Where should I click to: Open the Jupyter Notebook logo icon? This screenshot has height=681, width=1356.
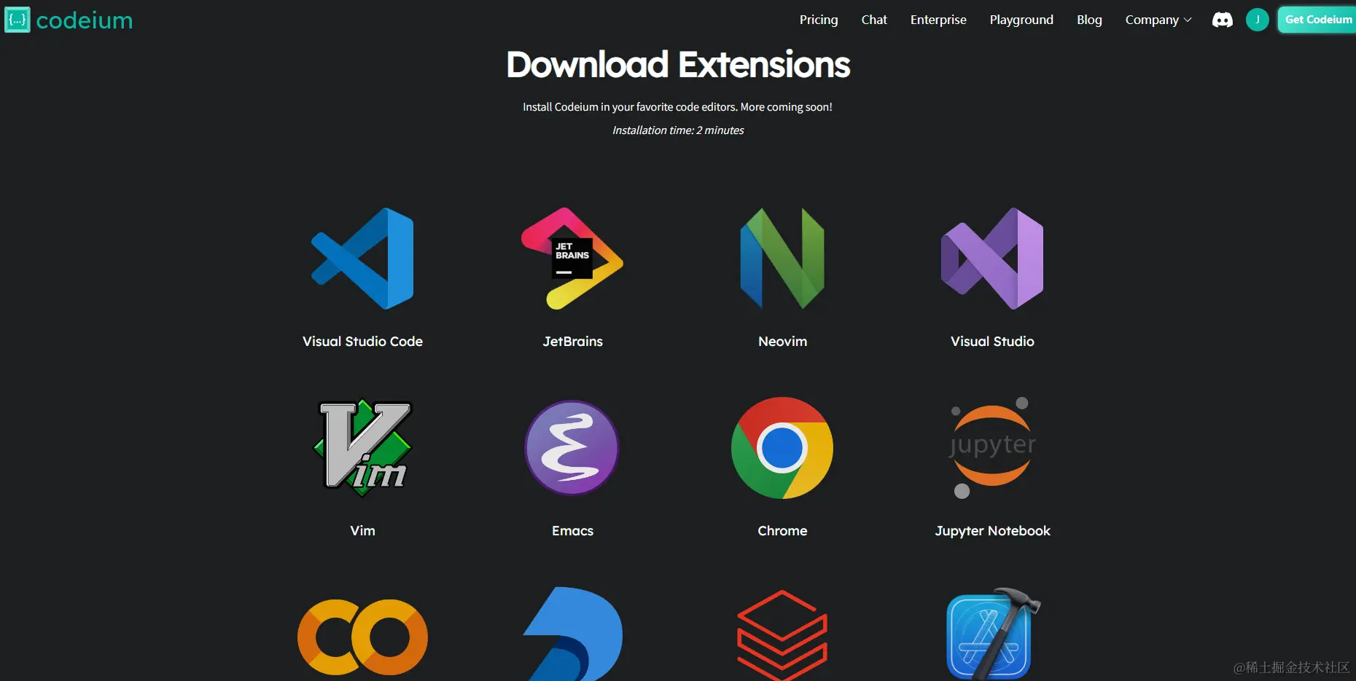992,448
